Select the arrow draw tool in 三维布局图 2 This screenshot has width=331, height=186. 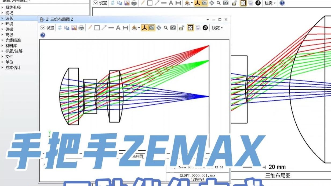pos(104,28)
